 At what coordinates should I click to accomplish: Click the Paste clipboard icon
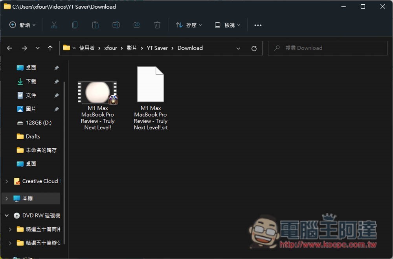95,25
